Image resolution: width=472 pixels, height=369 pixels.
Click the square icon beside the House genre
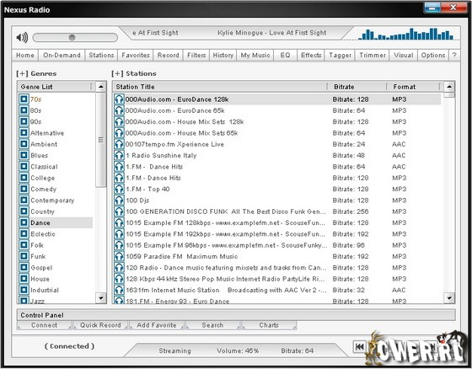click(x=24, y=279)
